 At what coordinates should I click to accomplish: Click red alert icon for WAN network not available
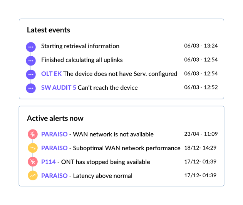pos(33,134)
